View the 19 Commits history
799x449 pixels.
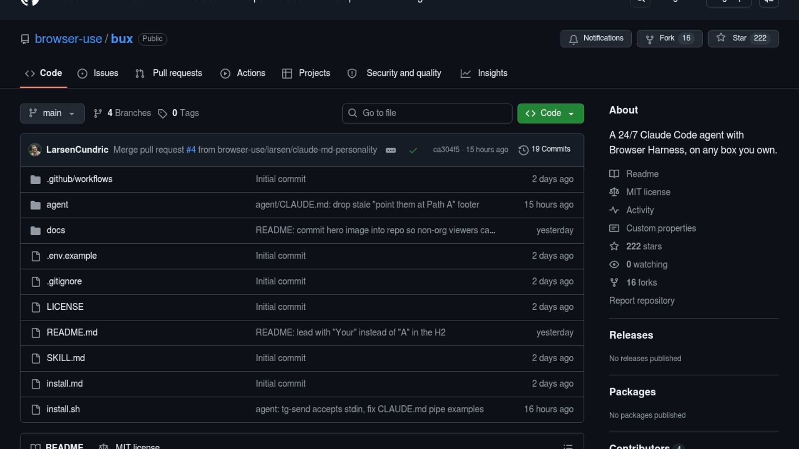pyautogui.click(x=545, y=149)
